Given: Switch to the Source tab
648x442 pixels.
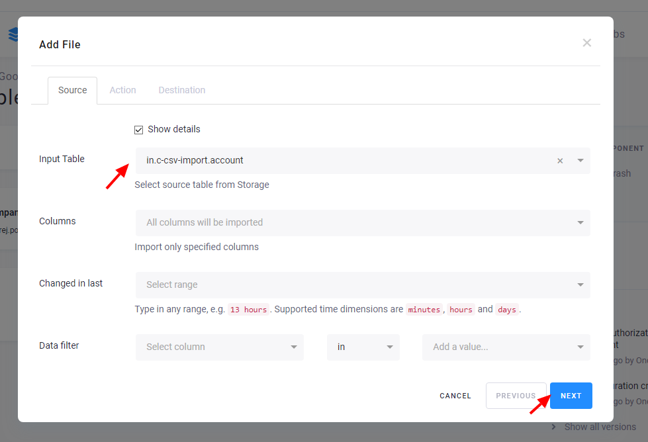Looking at the screenshot, I should (72, 90).
